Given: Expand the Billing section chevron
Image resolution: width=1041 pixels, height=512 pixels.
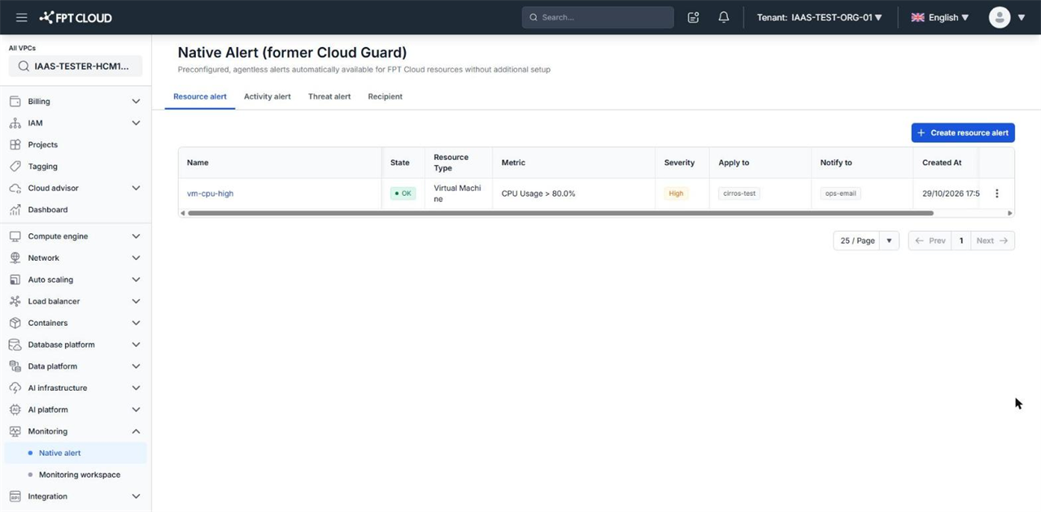Looking at the screenshot, I should (136, 102).
